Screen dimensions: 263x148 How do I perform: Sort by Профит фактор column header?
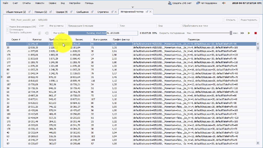pyautogui.click(x=121, y=39)
